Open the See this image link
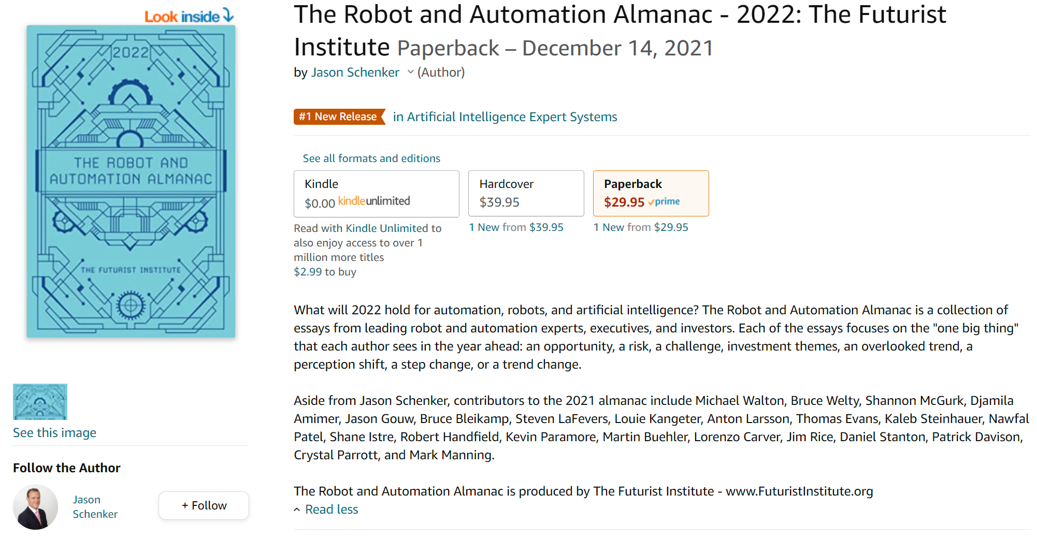1037x538 pixels. coord(54,432)
